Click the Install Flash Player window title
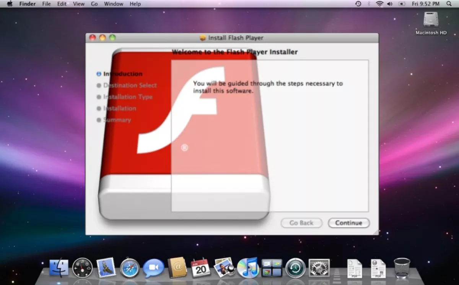Screen dimensions: 459x285 pos(236,38)
